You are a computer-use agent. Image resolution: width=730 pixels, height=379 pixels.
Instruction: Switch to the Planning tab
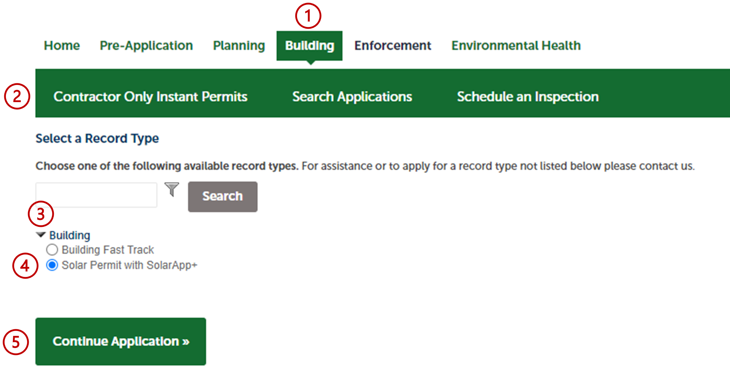point(239,45)
